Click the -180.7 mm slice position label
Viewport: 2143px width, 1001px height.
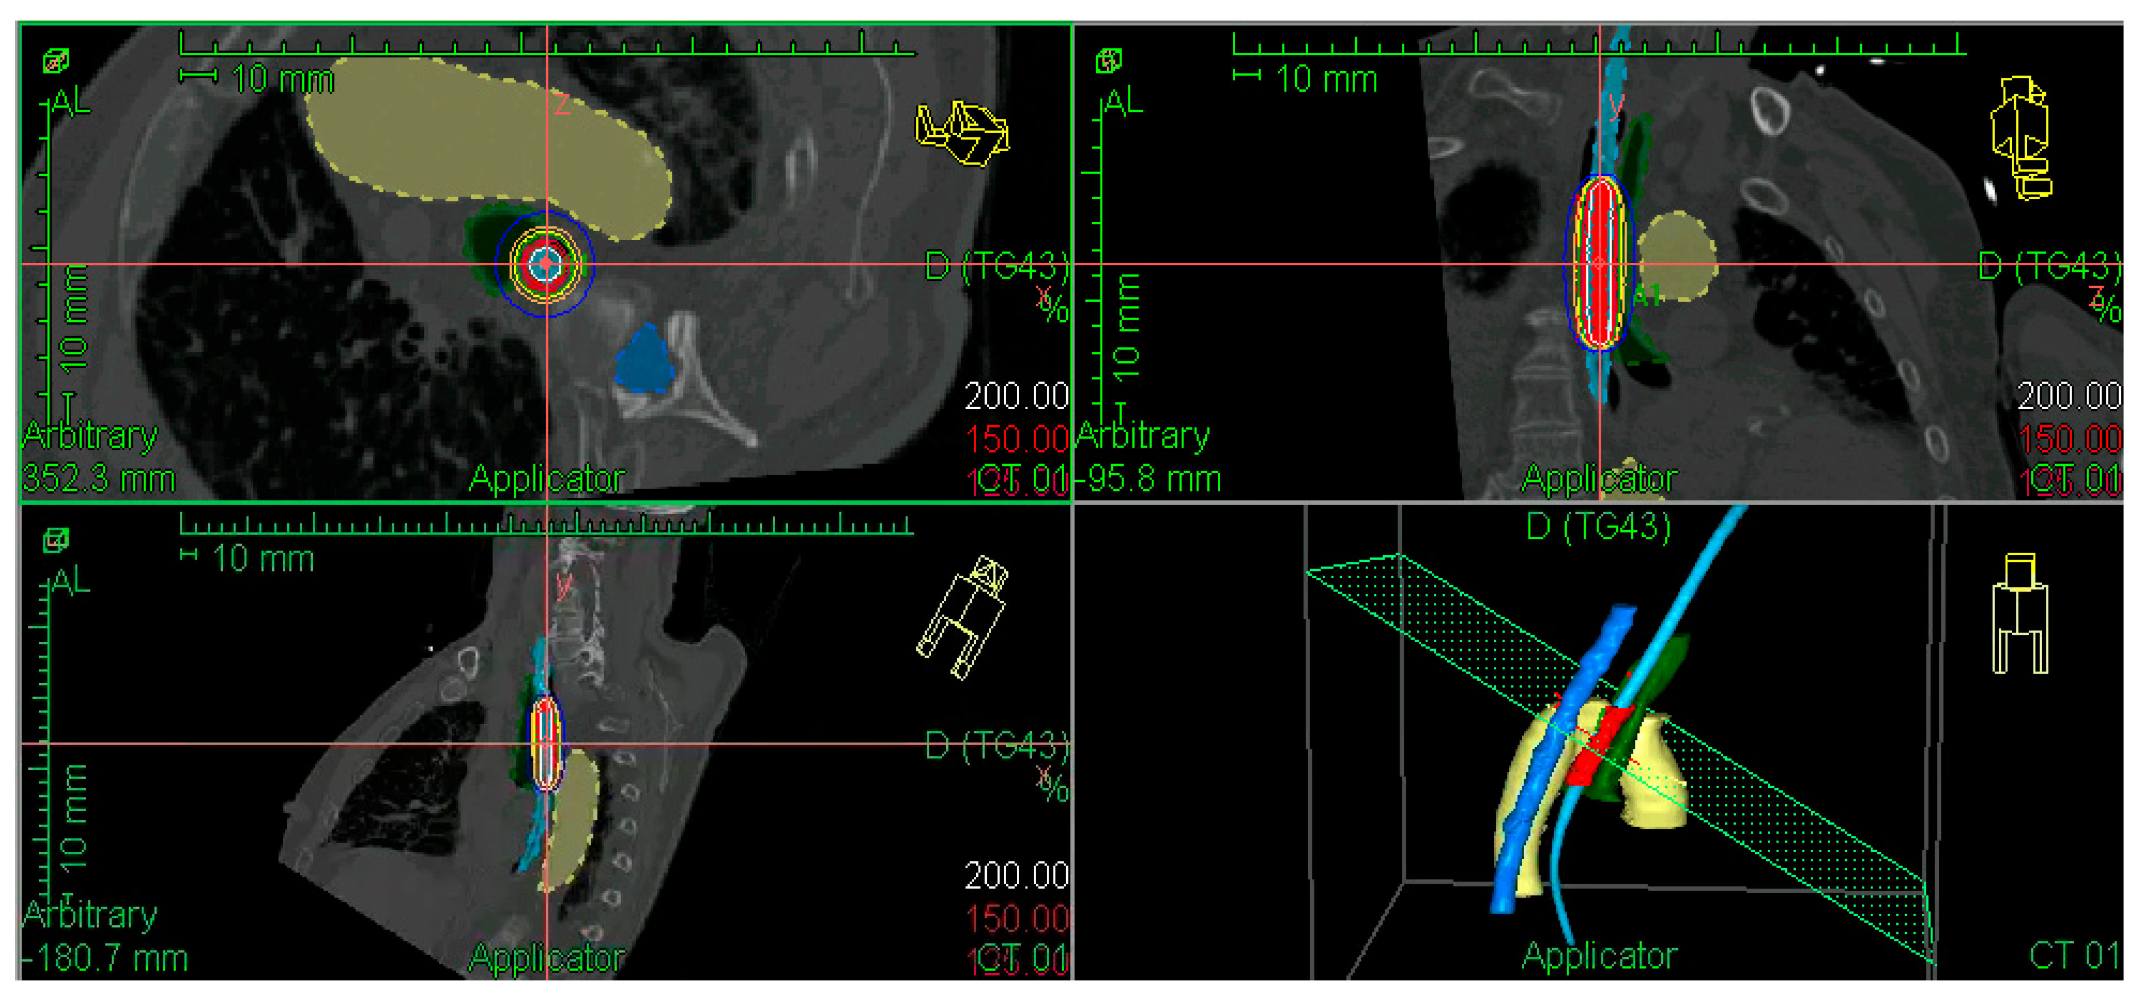pyautogui.click(x=105, y=959)
